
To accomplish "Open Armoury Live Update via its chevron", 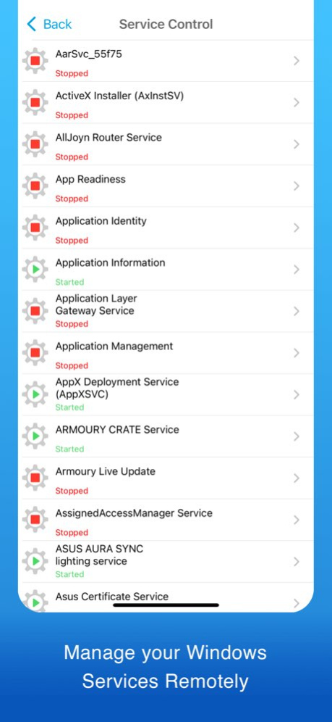I will coord(297,478).
